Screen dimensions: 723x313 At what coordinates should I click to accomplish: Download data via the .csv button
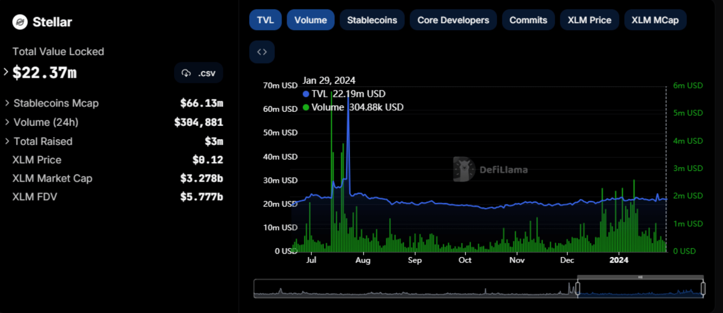pos(198,73)
